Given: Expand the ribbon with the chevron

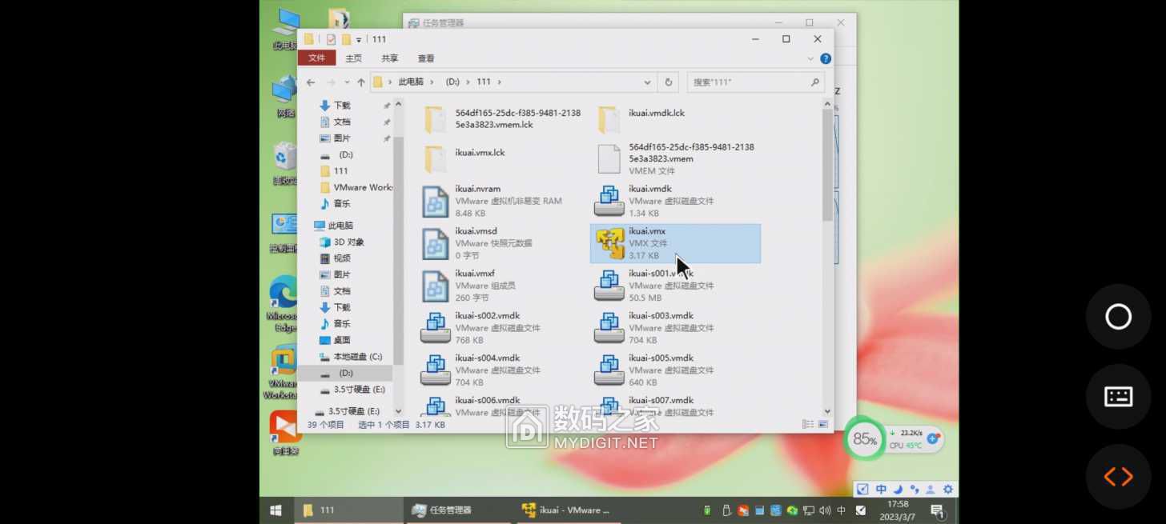Looking at the screenshot, I should (812, 58).
